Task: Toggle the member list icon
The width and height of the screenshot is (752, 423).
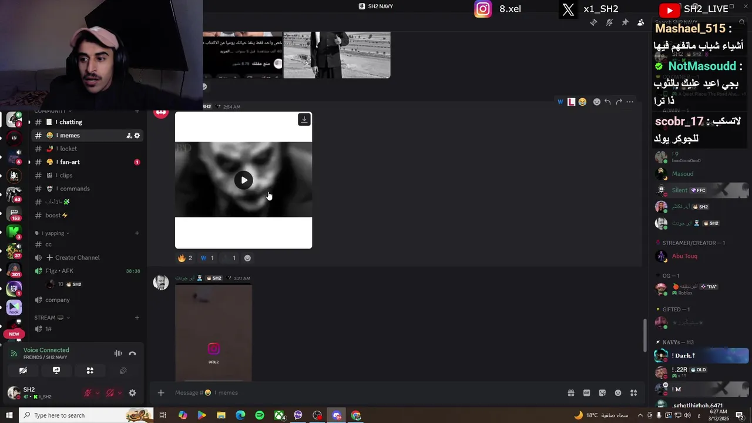Action: (641, 22)
